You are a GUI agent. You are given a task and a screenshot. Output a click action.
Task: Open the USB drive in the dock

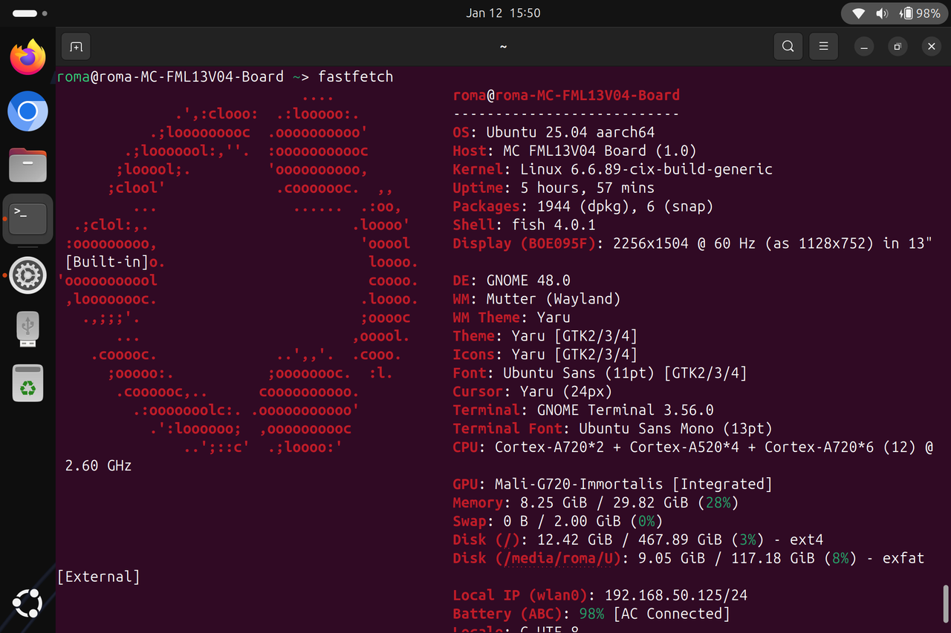click(27, 329)
